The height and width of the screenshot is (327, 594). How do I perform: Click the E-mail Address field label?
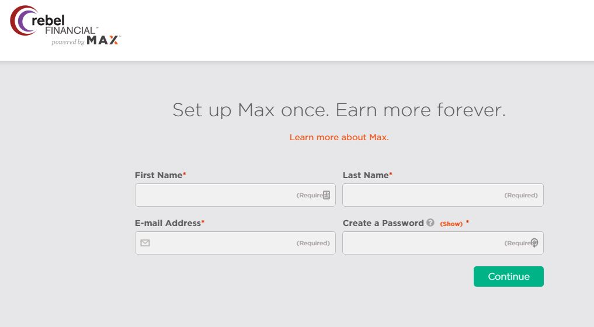click(168, 223)
